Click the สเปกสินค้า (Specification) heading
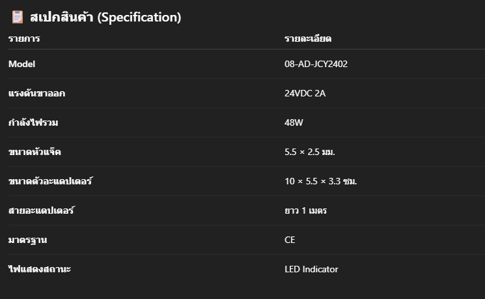Screen dimensions: 485x299 pos(105,17)
